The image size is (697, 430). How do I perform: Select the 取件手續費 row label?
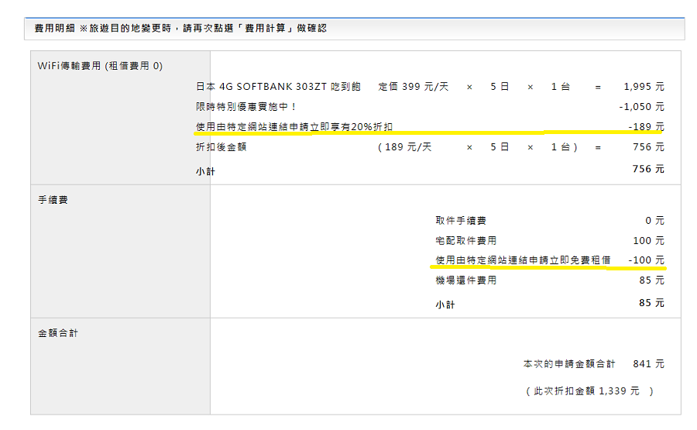pyautogui.click(x=461, y=221)
